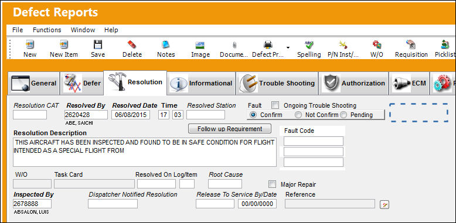Click the second Fault Code field
Screen dimensions: 456x223
[x=314, y=152]
